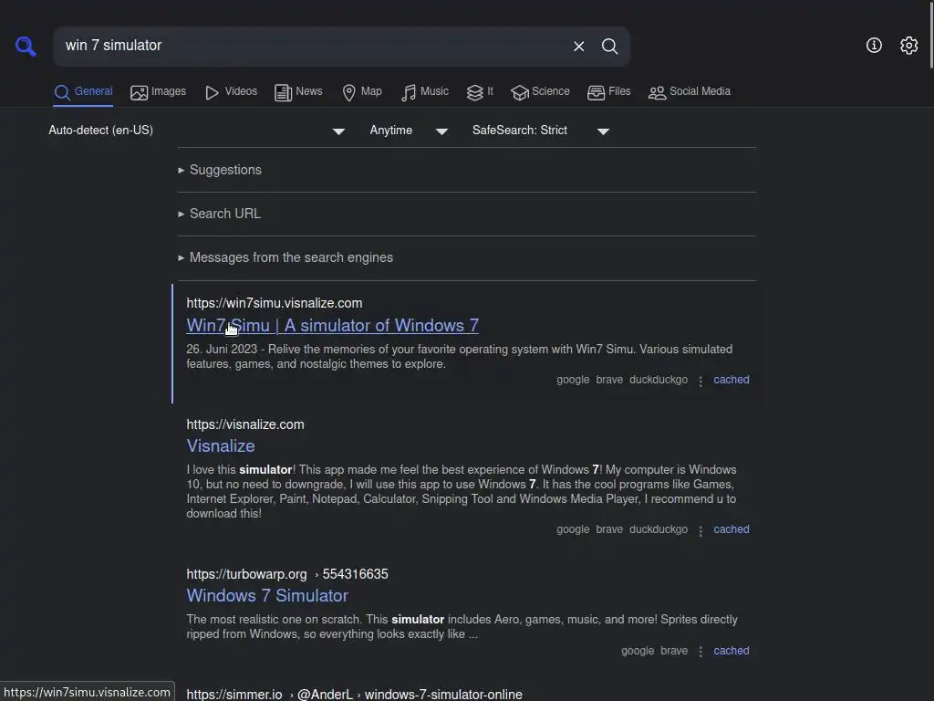Open preferences gear icon

[909, 46]
